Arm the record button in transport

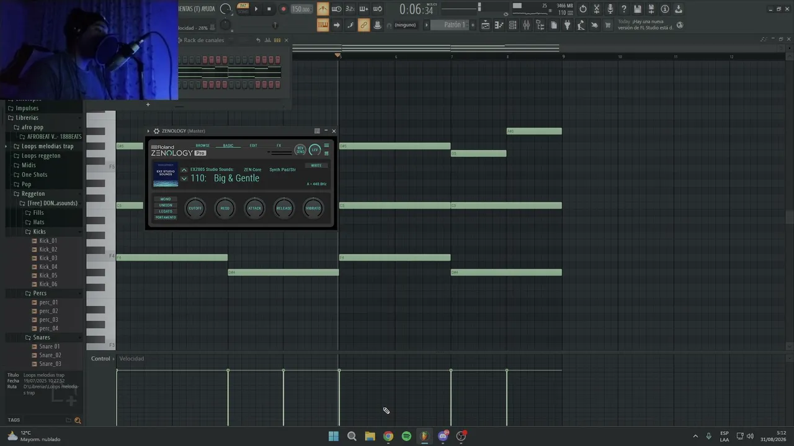tap(283, 9)
